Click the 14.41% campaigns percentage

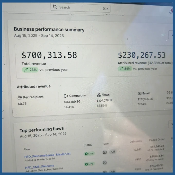coord(69,107)
